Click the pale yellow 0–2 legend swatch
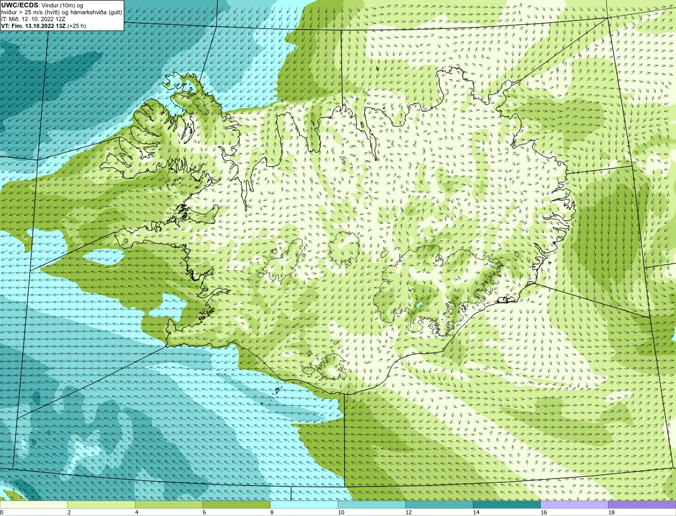The height and width of the screenshot is (516, 676). coord(34,505)
